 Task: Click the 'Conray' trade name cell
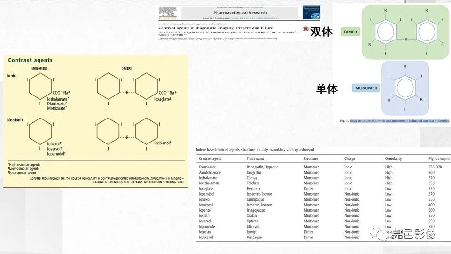point(252,178)
